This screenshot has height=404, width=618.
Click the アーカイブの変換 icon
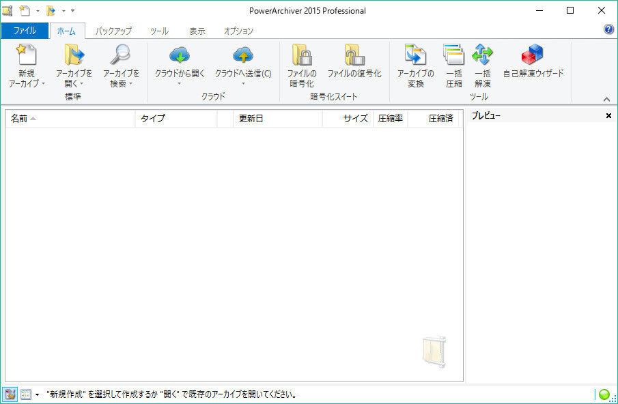point(415,55)
